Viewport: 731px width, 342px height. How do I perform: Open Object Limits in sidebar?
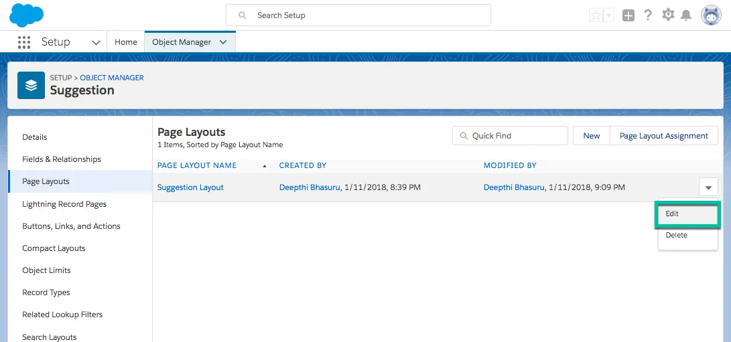[x=47, y=270]
